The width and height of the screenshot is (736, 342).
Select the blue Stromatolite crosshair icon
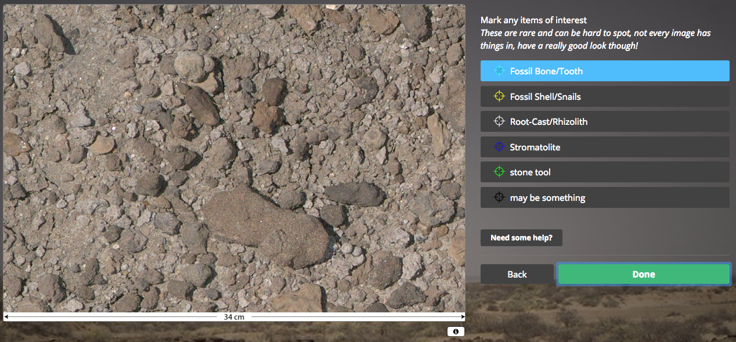point(499,146)
